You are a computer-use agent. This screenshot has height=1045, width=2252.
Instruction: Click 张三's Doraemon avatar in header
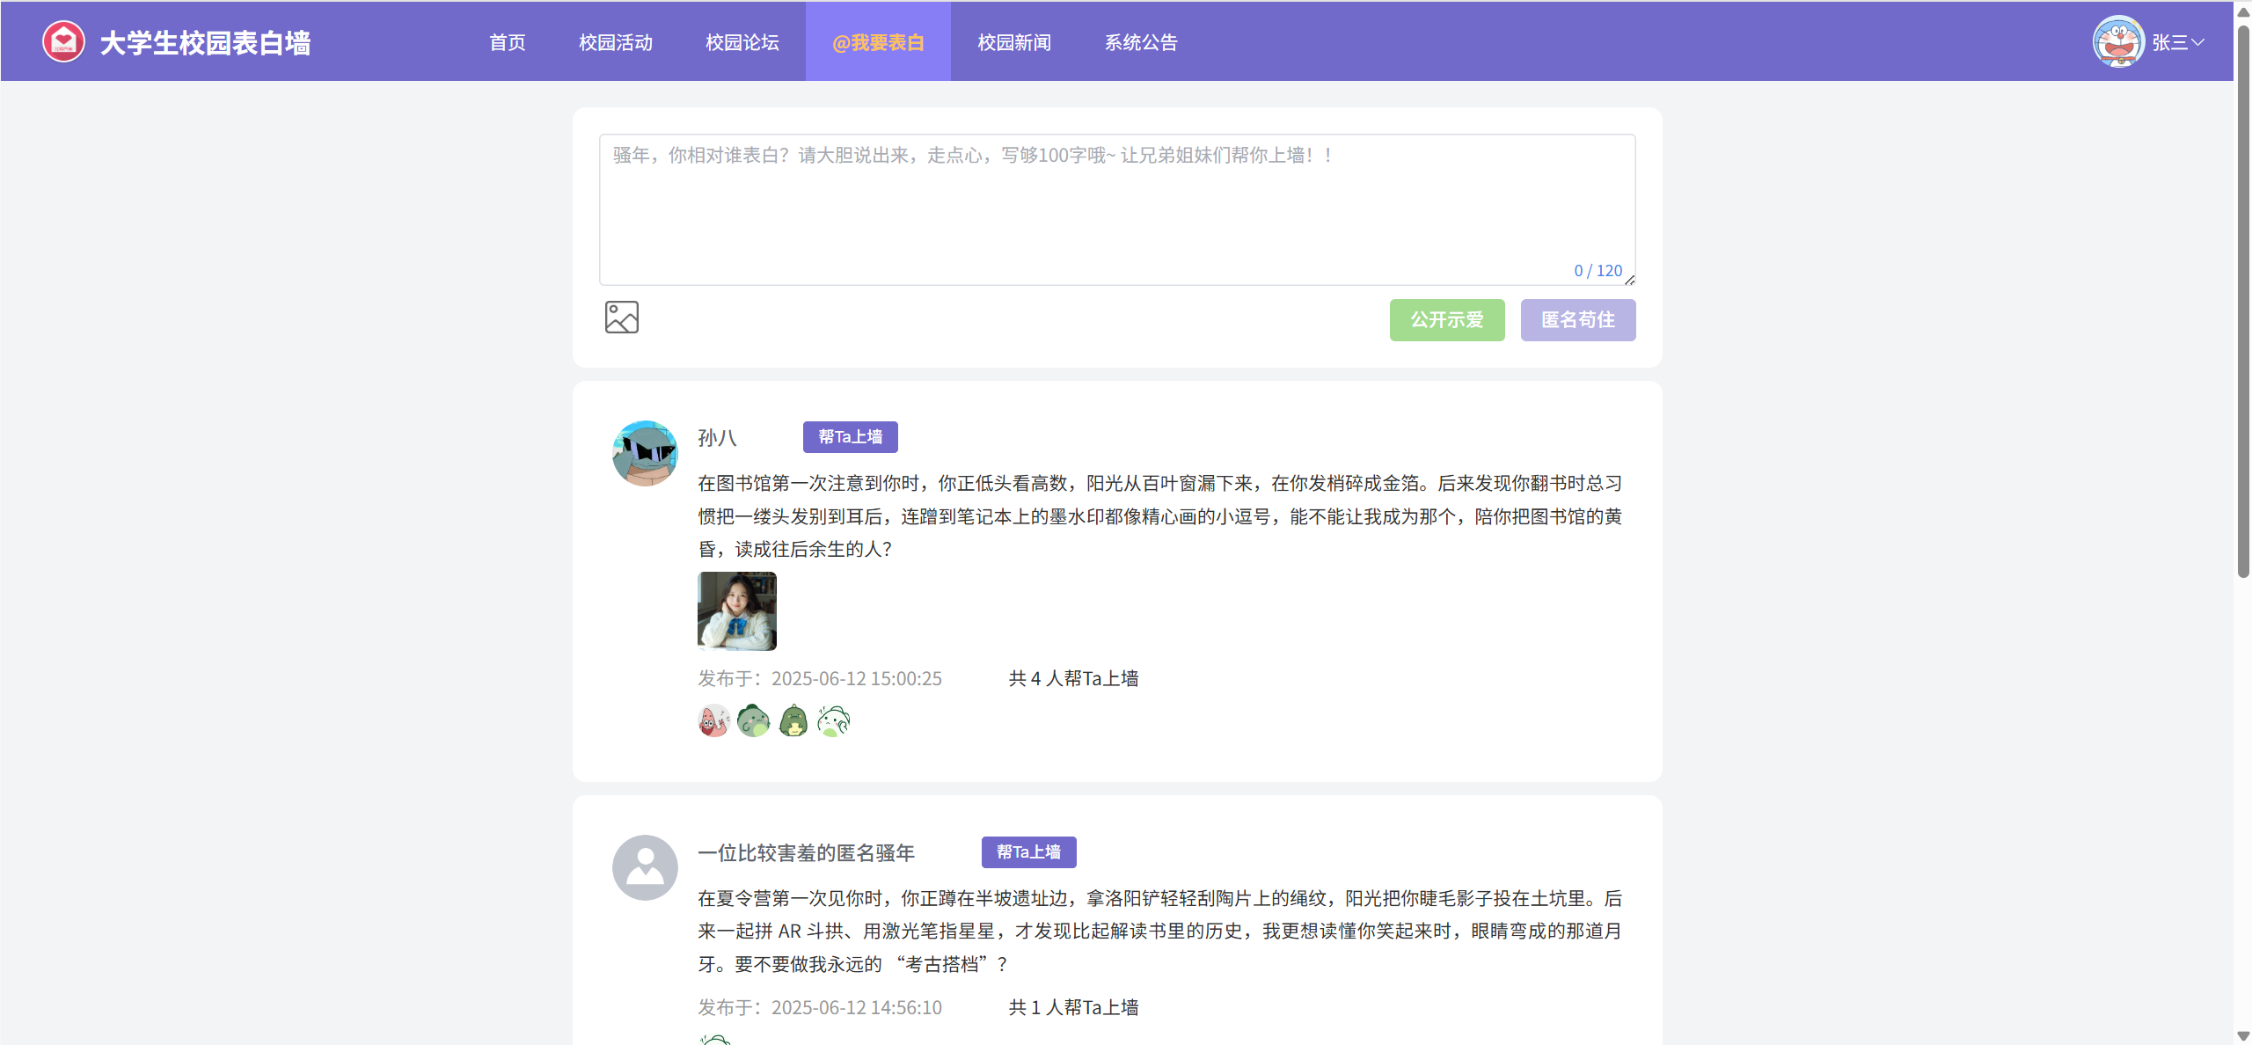(x=2118, y=41)
